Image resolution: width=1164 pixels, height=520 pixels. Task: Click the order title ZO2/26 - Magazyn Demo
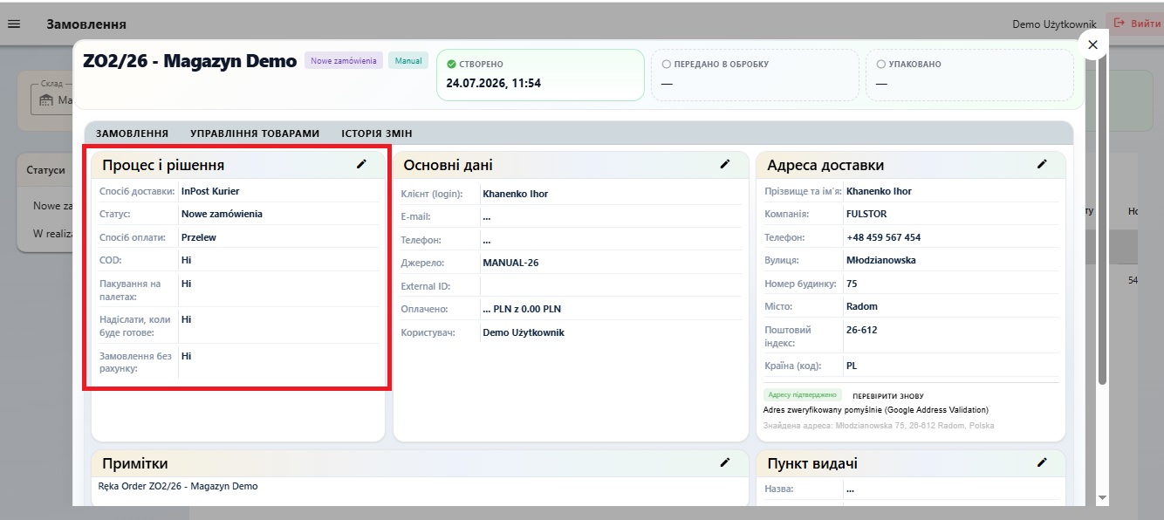pos(189,61)
